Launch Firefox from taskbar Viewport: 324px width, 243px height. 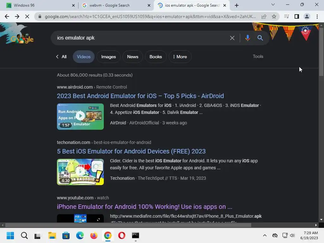click(x=94, y=235)
